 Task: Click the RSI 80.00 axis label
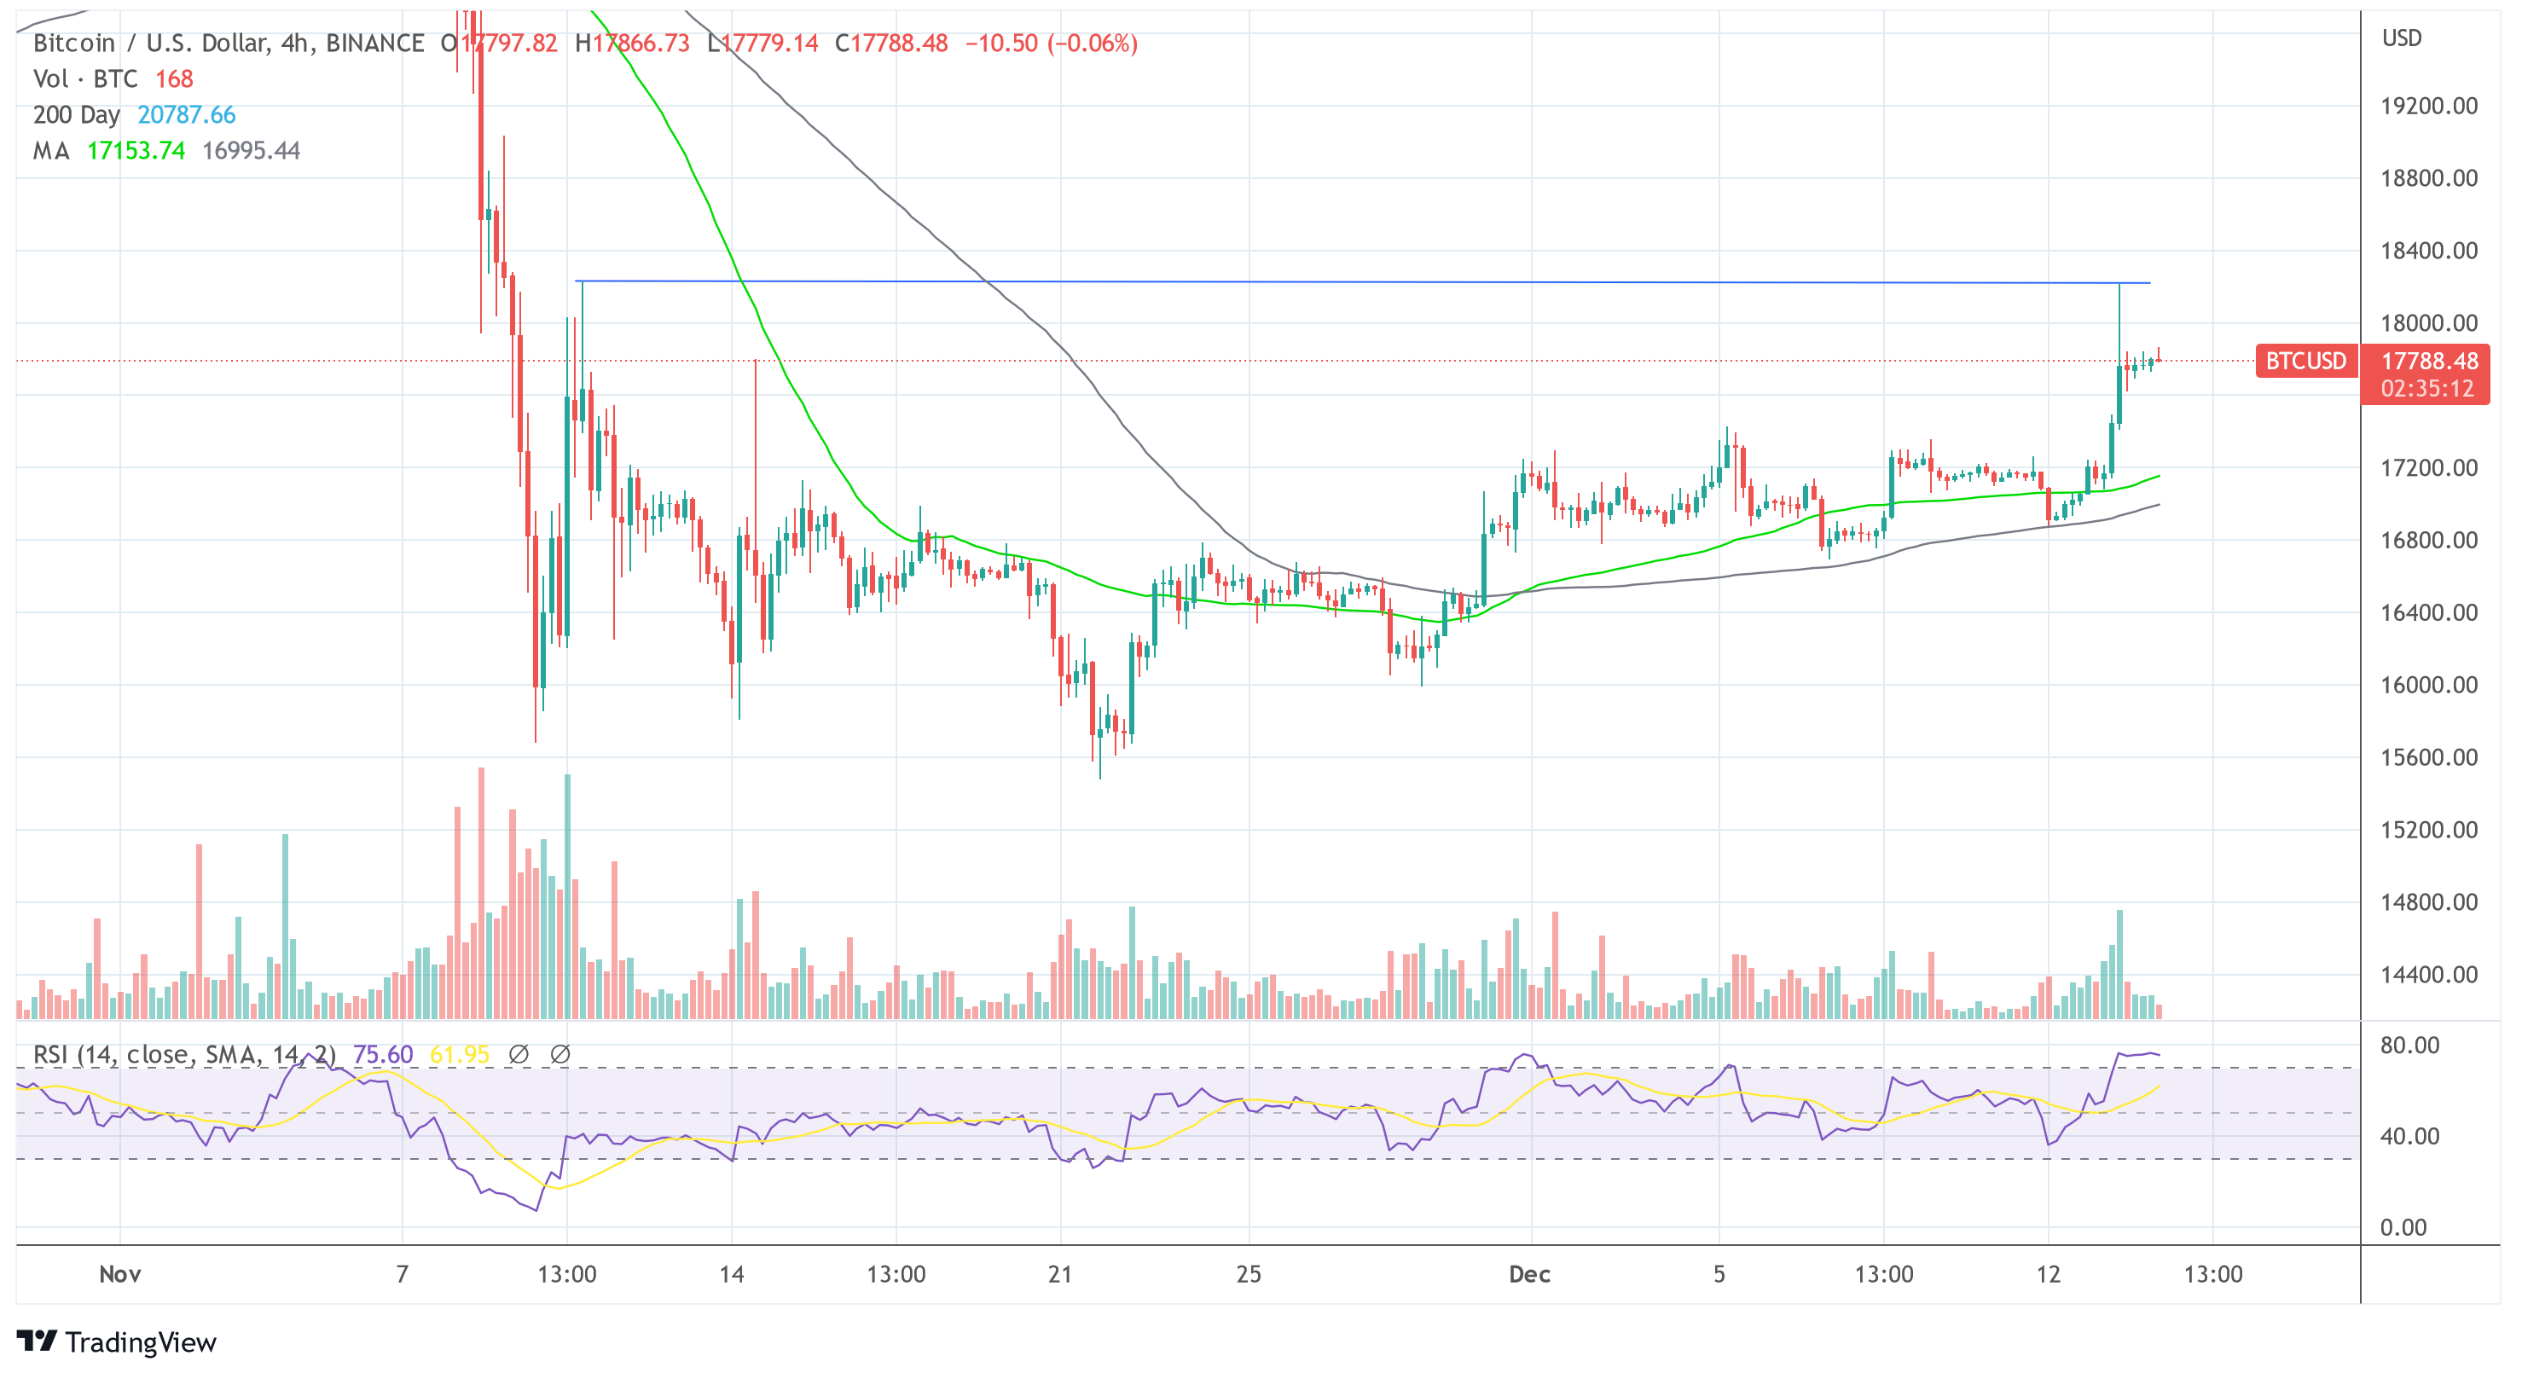pos(2409,1046)
